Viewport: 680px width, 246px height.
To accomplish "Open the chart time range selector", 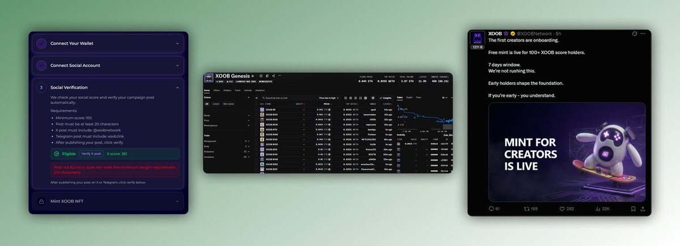I will click(x=445, y=98).
